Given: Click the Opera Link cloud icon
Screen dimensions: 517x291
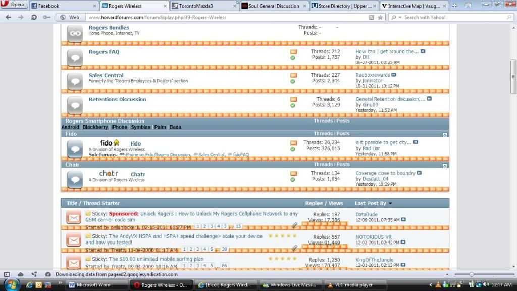Looking at the screenshot, I should 20,274.
